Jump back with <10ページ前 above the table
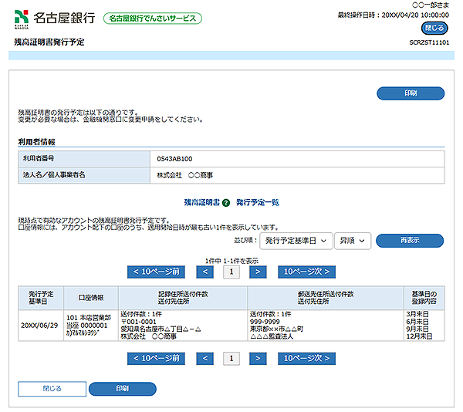Screen dimensions: 463x412 (x=157, y=272)
